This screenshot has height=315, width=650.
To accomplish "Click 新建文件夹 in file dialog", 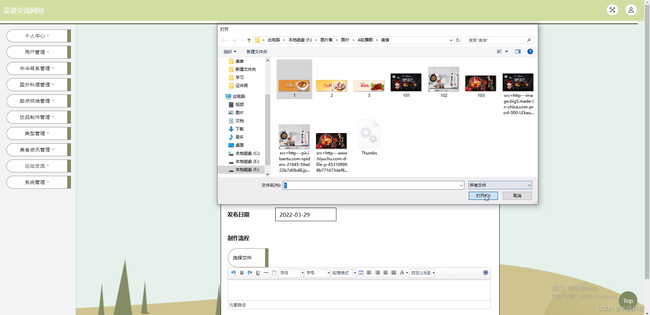I will pos(257,51).
